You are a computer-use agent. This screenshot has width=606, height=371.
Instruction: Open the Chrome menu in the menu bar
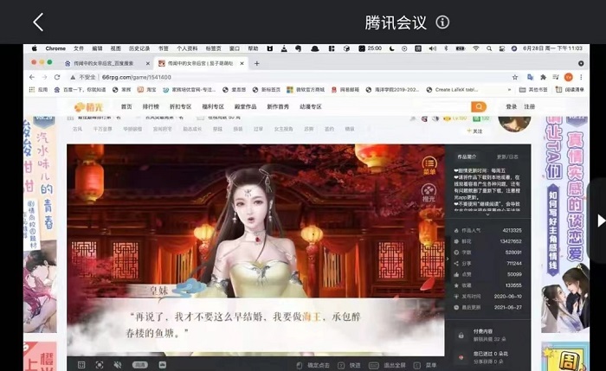pos(55,48)
